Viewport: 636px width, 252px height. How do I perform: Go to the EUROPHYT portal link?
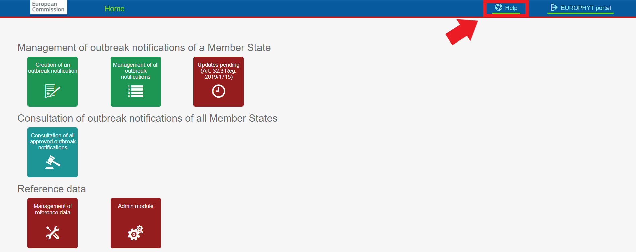click(580, 8)
